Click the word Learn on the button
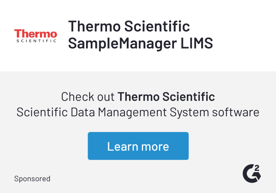The height and width of the screenshot is (193, 276). (121, 146)
